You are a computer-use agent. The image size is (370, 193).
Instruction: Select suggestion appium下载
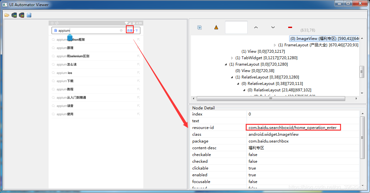[x=65, y=81]
